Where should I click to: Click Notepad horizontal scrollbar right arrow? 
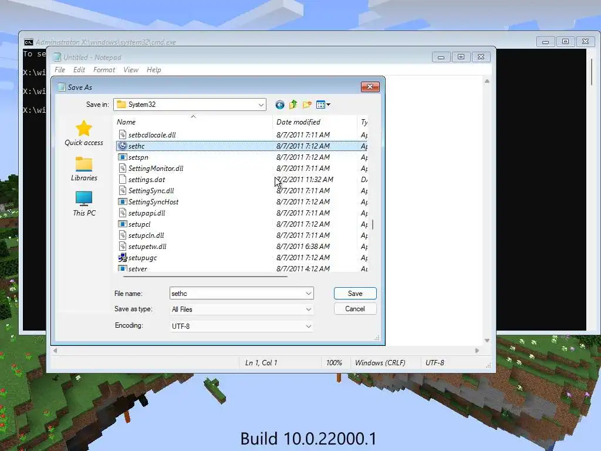(477, 350)
